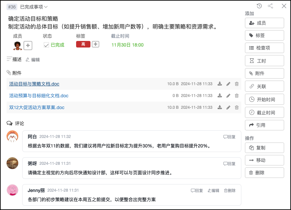Click the 标签 add button in sidebar

pos(265,35)
